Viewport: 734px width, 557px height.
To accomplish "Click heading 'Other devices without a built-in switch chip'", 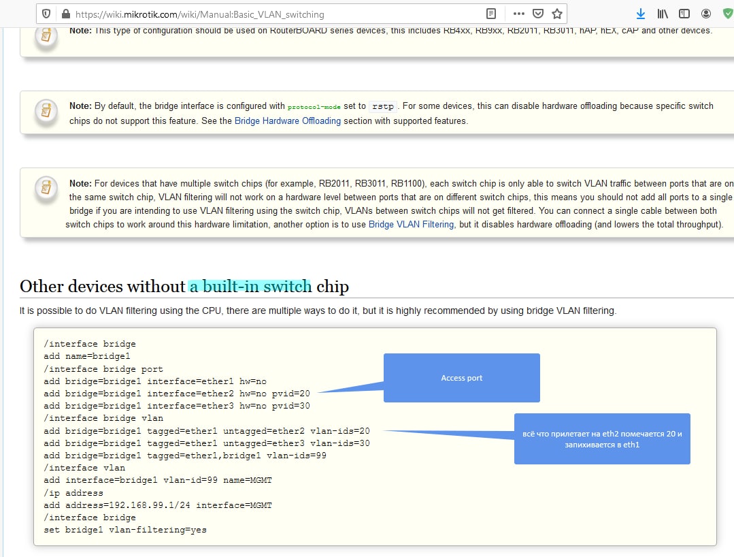I will point(184,286).
